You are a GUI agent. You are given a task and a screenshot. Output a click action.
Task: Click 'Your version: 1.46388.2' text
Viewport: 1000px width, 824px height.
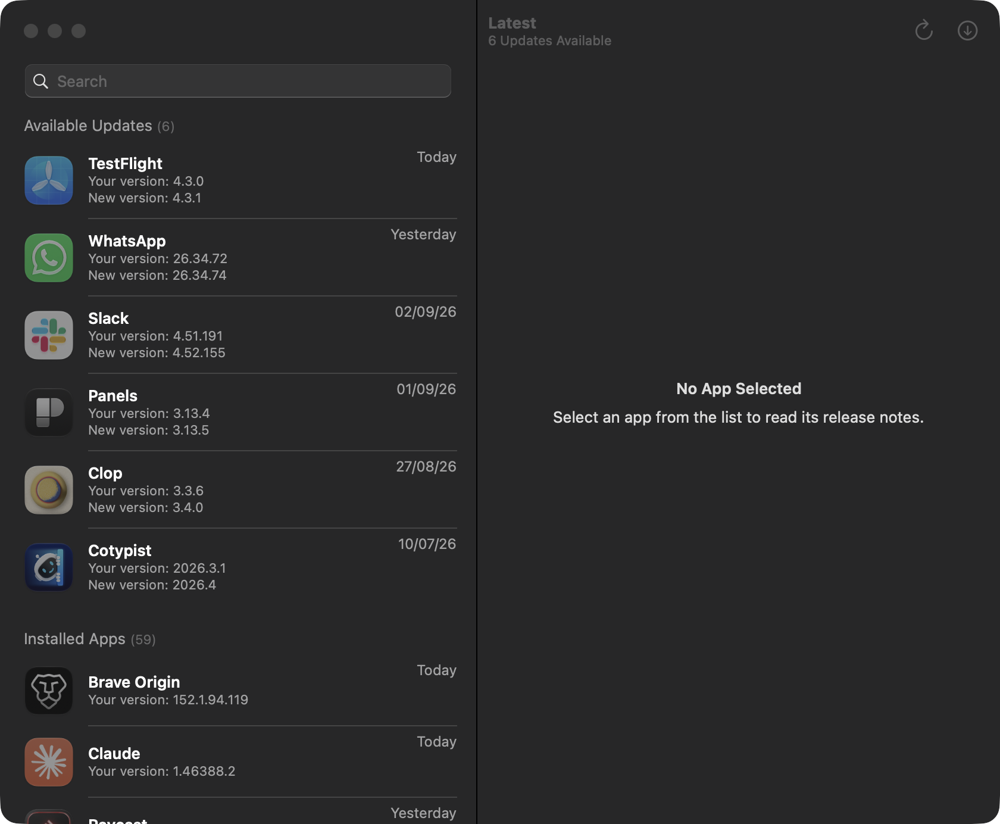(x=162, y=771)
